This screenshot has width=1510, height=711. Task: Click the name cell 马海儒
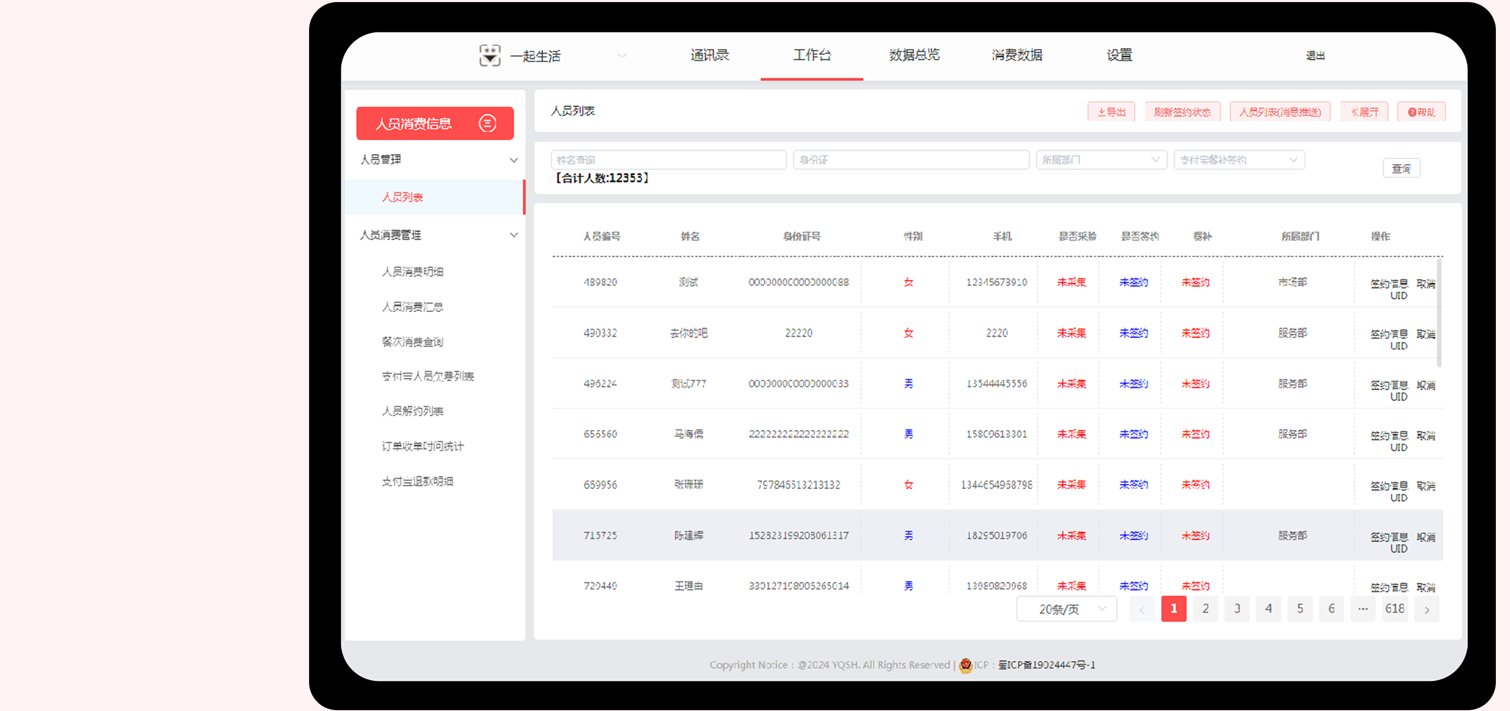[689, 434]
